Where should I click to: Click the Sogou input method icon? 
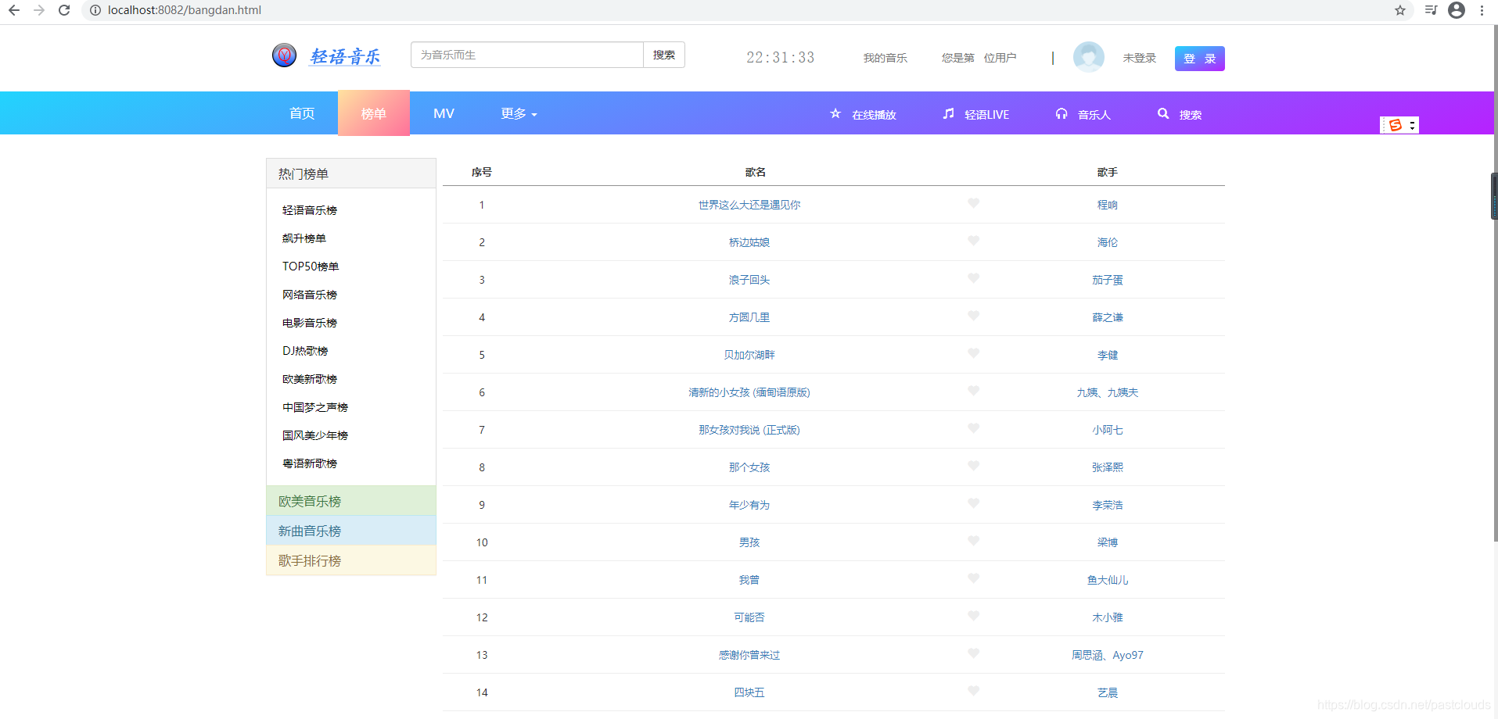point(1395,125)
